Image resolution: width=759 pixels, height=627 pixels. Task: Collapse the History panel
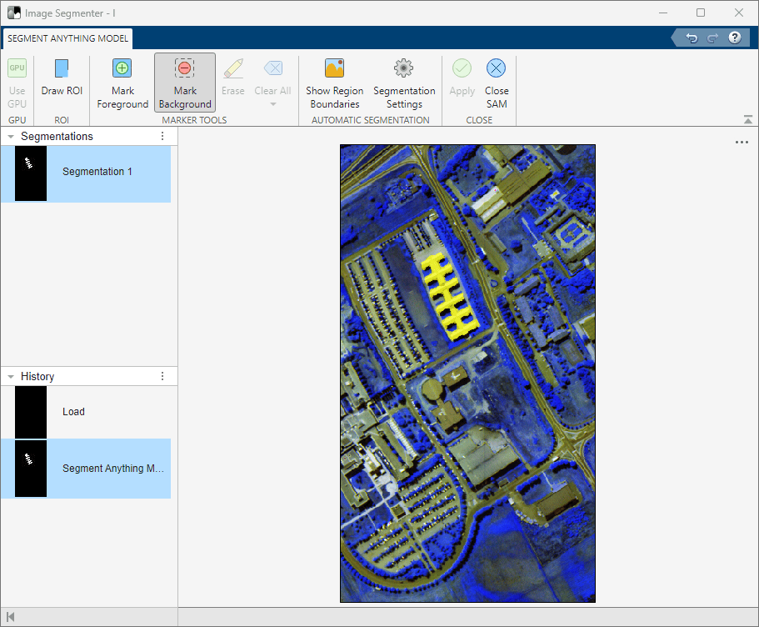coord(11,377)
